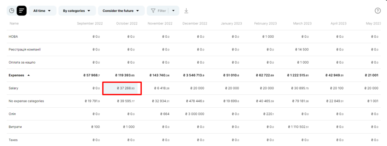Image resolution: width=387 pixels, height=146 pixels.
Task: Select the Реєстрація компанії row name
Action: coord(25,50)
